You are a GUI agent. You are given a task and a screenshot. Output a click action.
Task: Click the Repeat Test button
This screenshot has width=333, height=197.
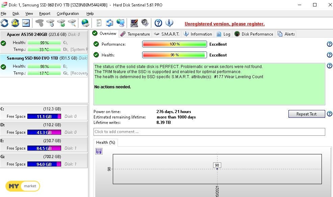pyautogui.click(x=306, y=114)
